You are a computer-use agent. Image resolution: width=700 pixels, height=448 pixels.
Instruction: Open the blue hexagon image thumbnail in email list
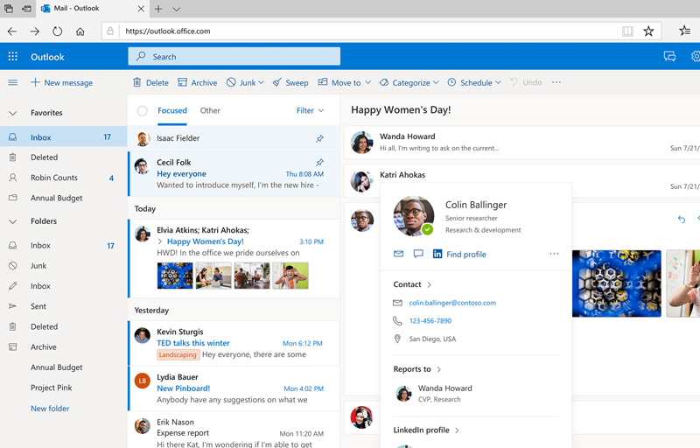(175, 276)
